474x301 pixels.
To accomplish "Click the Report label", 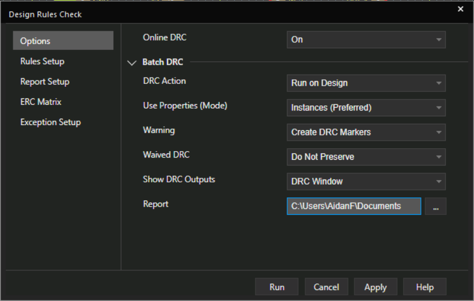I will tap(155, 204).
